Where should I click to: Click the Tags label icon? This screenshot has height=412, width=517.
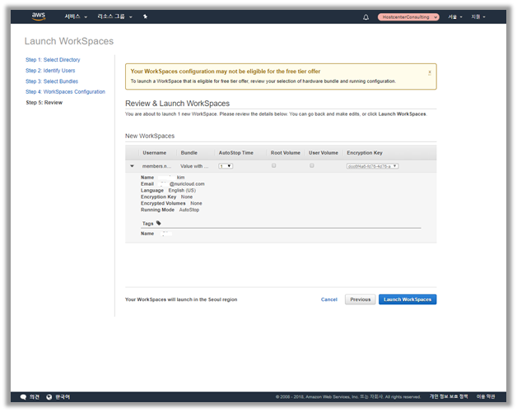tap(158, 223)
